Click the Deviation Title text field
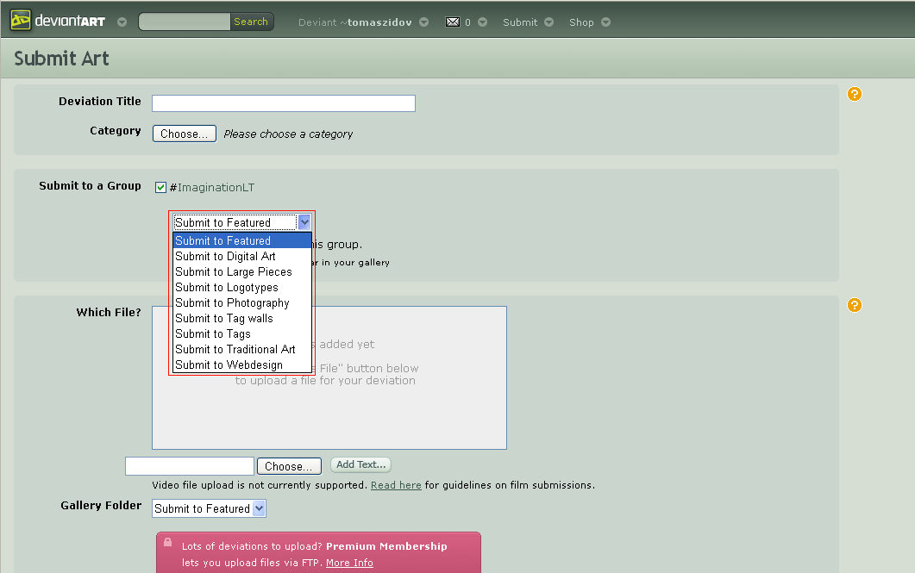This screenshot has width=915, height=573. 283,103
